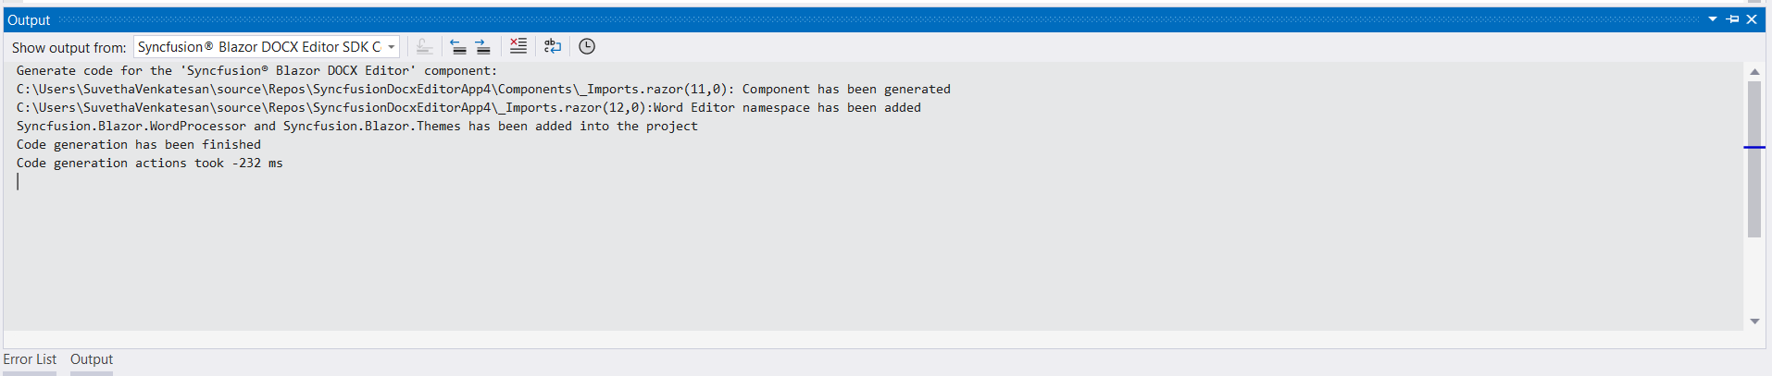Screen dimensions: 1772x376
Task: Click the Output panel title bar
Action: click(x=833, y=19)
